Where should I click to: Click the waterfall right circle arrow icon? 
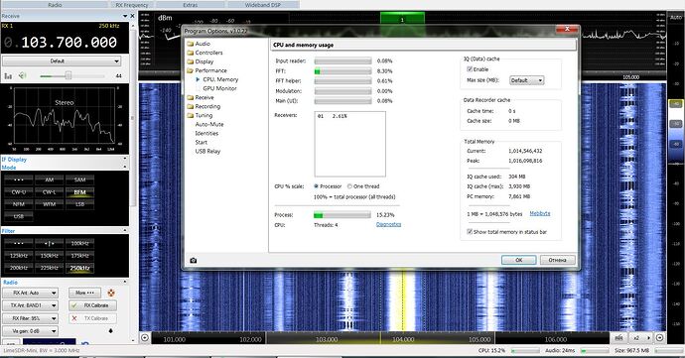point(659,337)
